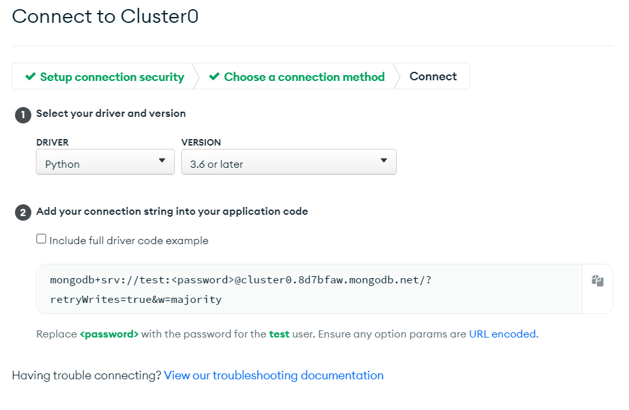This screenshot has height=410, width=629.
Task: Click the Include full driver code example label
Action: pos(129,240)
